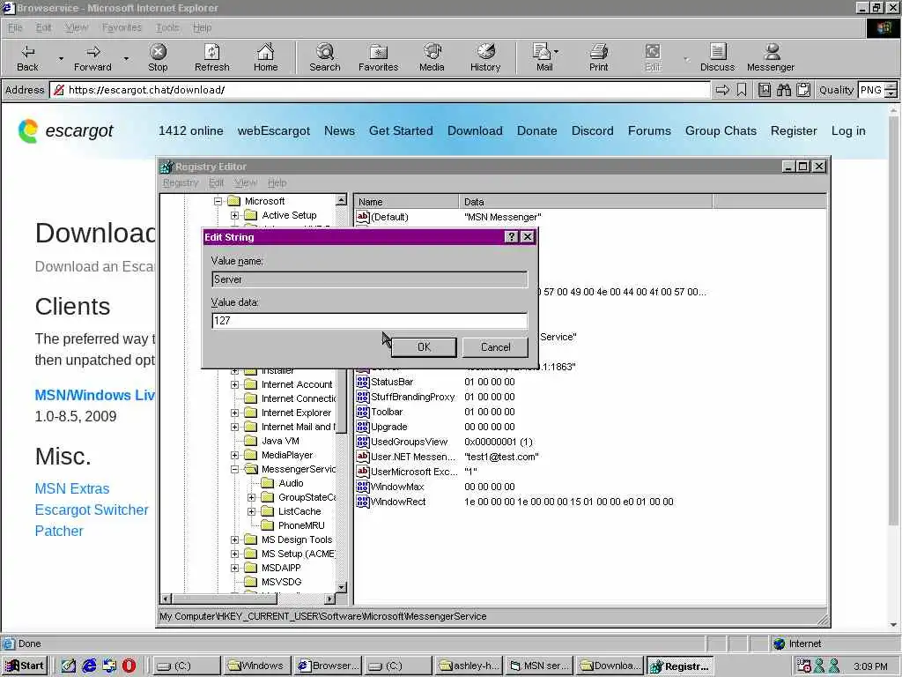Screen dimensions: 902x677
Task: Click the MediaPlayer folder icon
Action: (x=251, y=455)
